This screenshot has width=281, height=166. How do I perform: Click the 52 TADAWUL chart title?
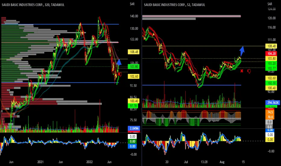(174, 5)
